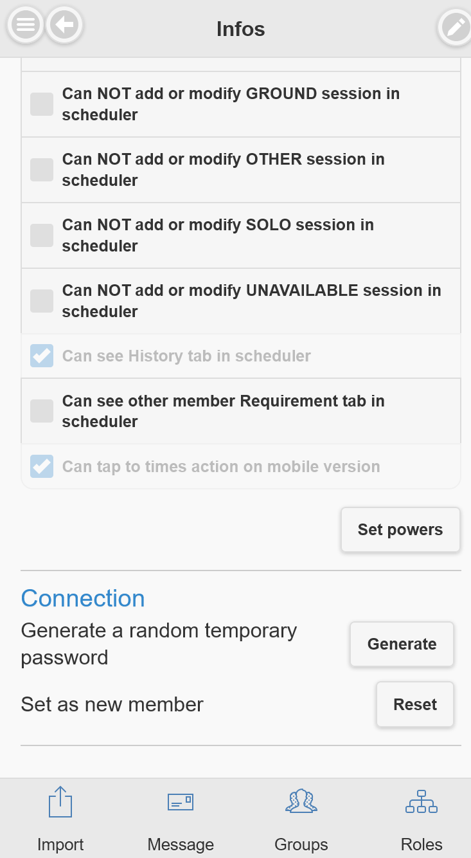Click the Connection section heading
The image size is (471, 858).
(x=83, y=598)
